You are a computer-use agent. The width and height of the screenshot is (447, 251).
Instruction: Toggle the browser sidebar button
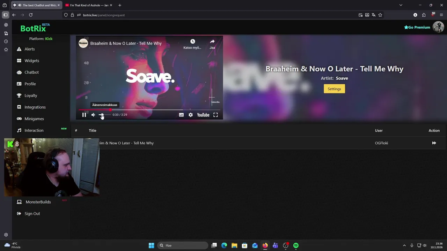[6, 15]
